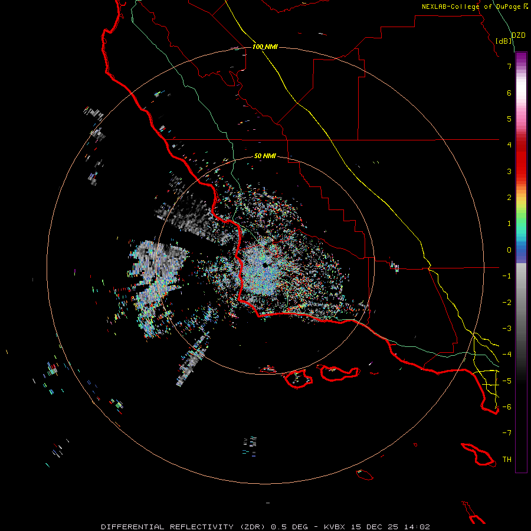Click the 5 tick label on color scale
Viewport: 531px width, 531px height.
[509, 119]
